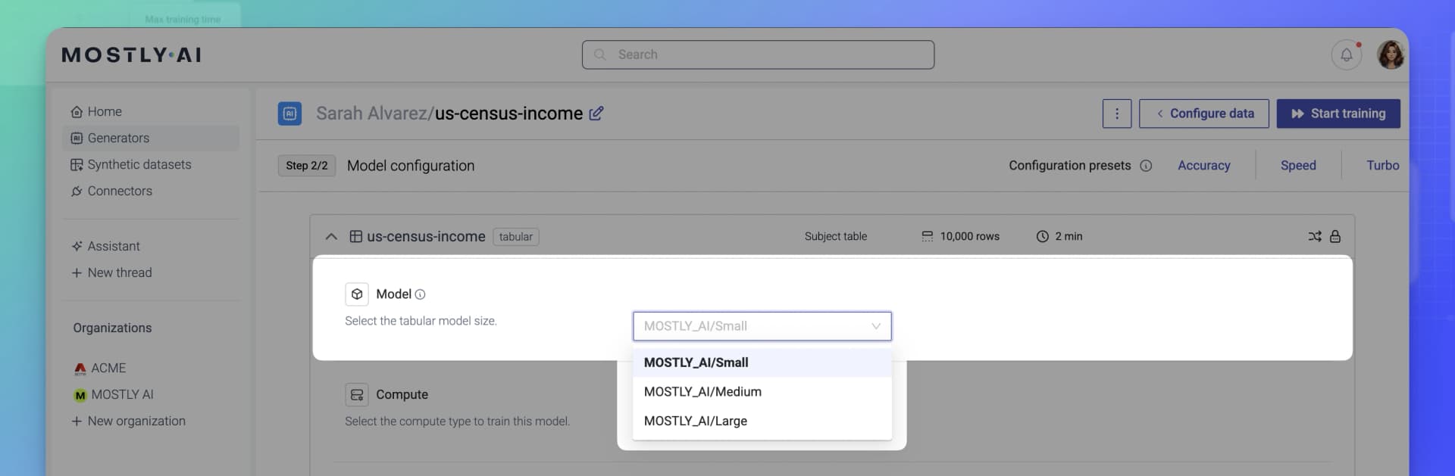Click the edit pencil icon beside us-census-income

coord(596,114)
